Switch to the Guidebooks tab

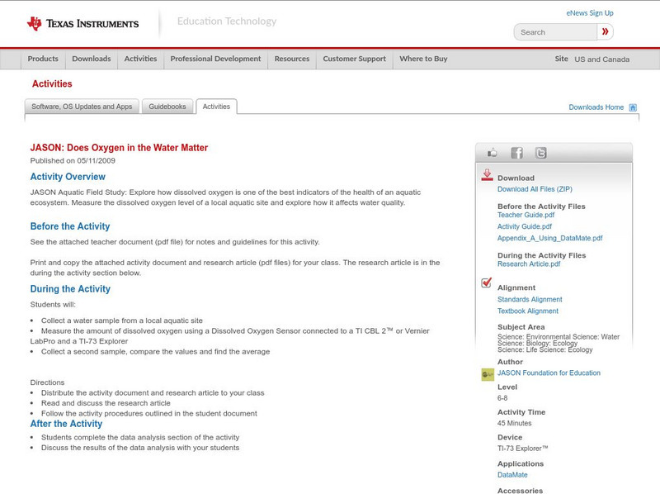167,107
